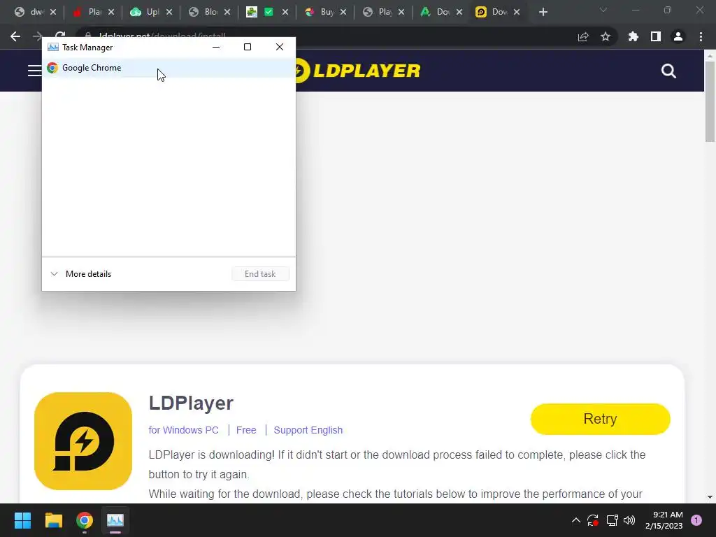Image resolution: width=716 pixels, height=537 pixels.
Task: Open network settings tray icon
Action: tap(612, 520)
